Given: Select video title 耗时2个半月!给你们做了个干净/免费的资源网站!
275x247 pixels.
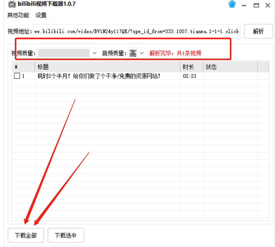Looking at the screenshot, I should 99,76.
